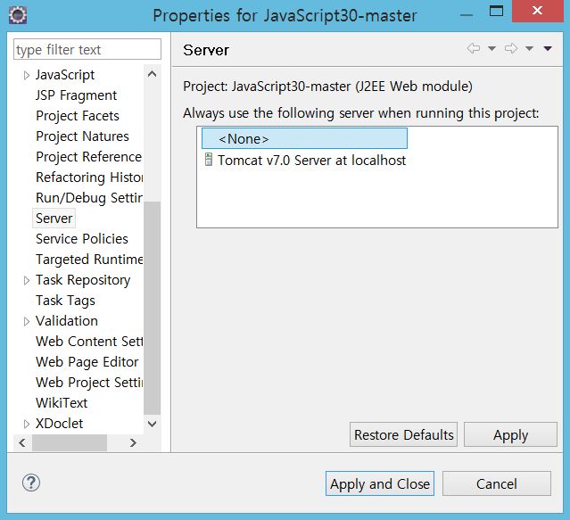Select Project Facets page
This screenshot has width=570, height=520.
click(78, 116)
